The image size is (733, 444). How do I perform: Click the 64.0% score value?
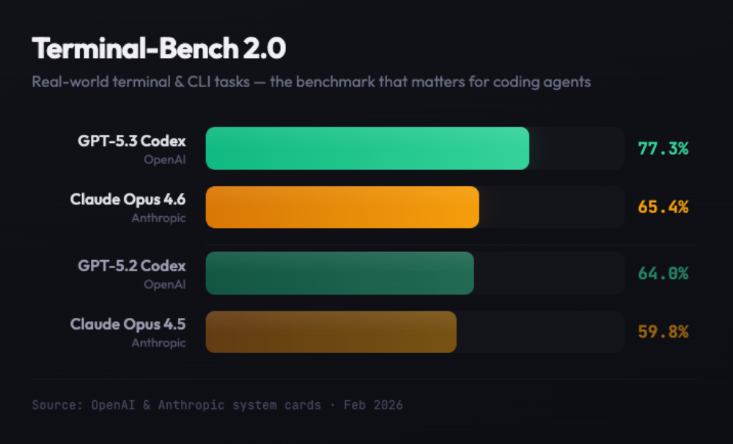pos(663,273)
